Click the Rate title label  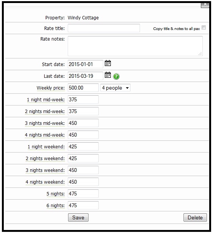click(x=54, y=28)
